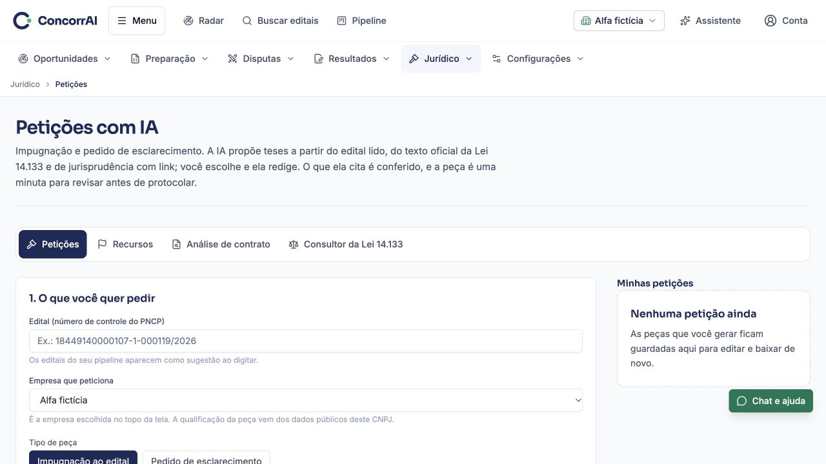Viewport: 826px width, 464px height.
Task: Click the Resultados edit icon
Action: click(x=318, y=59)
